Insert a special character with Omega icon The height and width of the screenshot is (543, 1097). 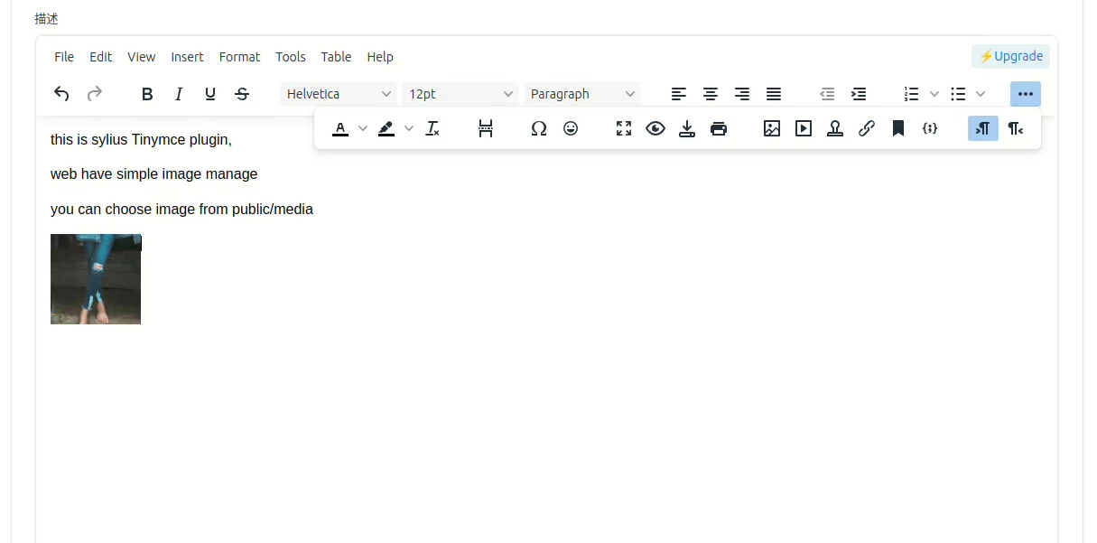point(539,128)
